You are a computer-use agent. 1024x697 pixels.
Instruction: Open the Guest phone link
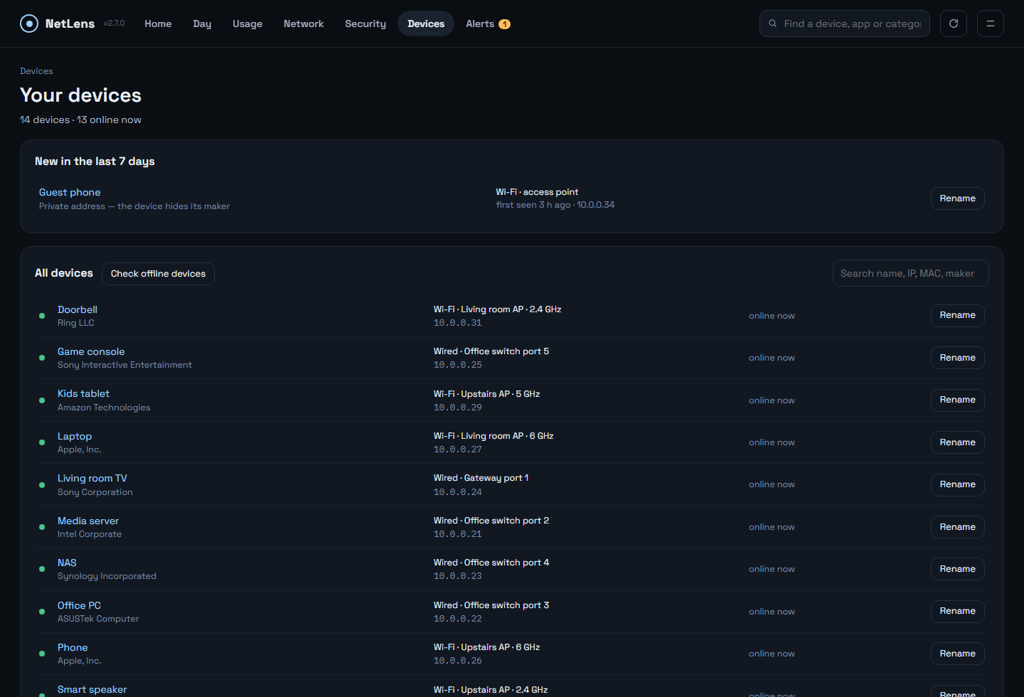pos(70,192)
